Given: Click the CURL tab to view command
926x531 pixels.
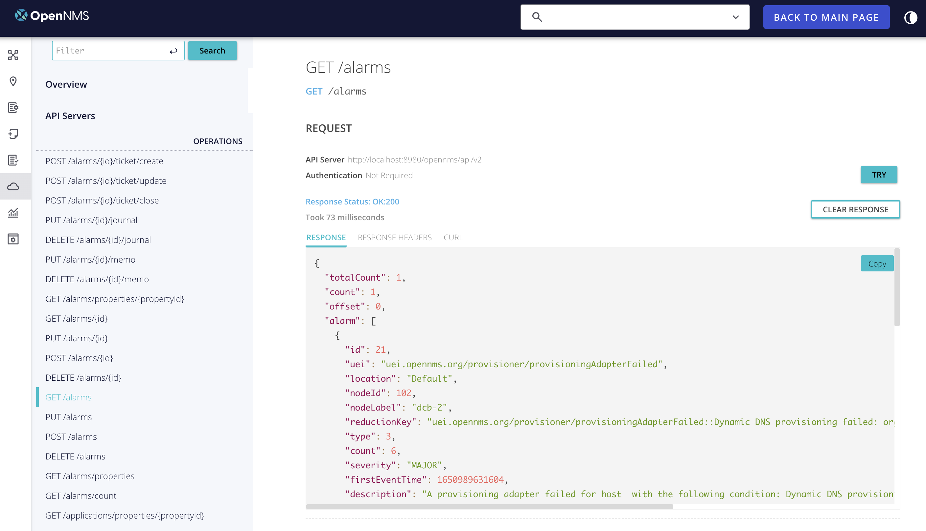Looking at the screenshot, I should 453,237.
